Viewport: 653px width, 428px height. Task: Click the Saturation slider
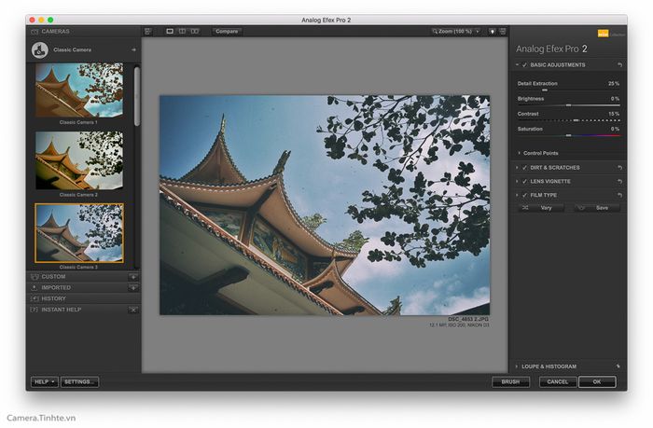coord(569,135)
